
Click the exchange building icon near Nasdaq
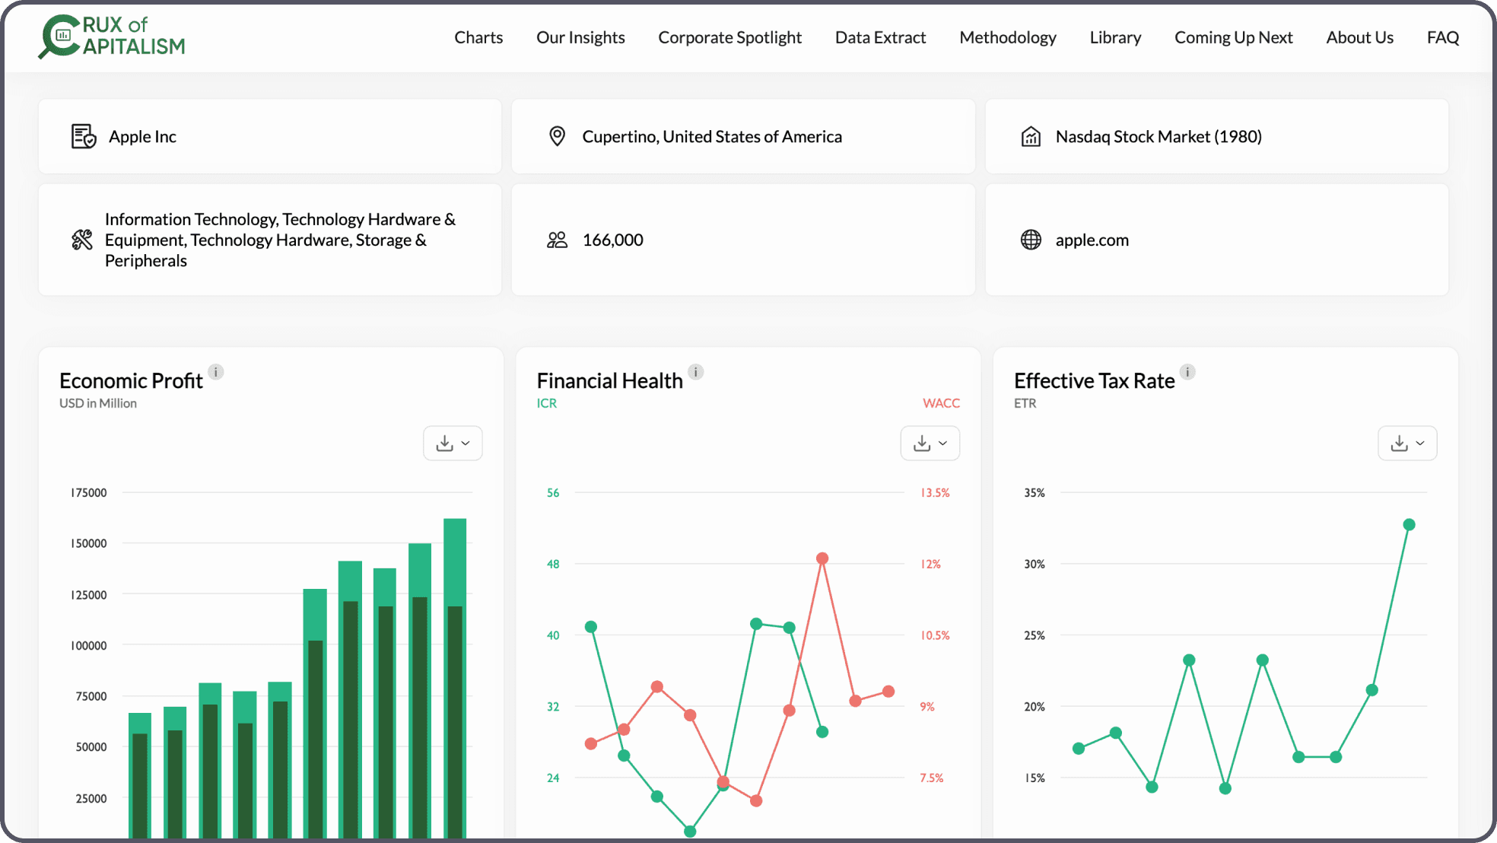(x=1031, y=137)
